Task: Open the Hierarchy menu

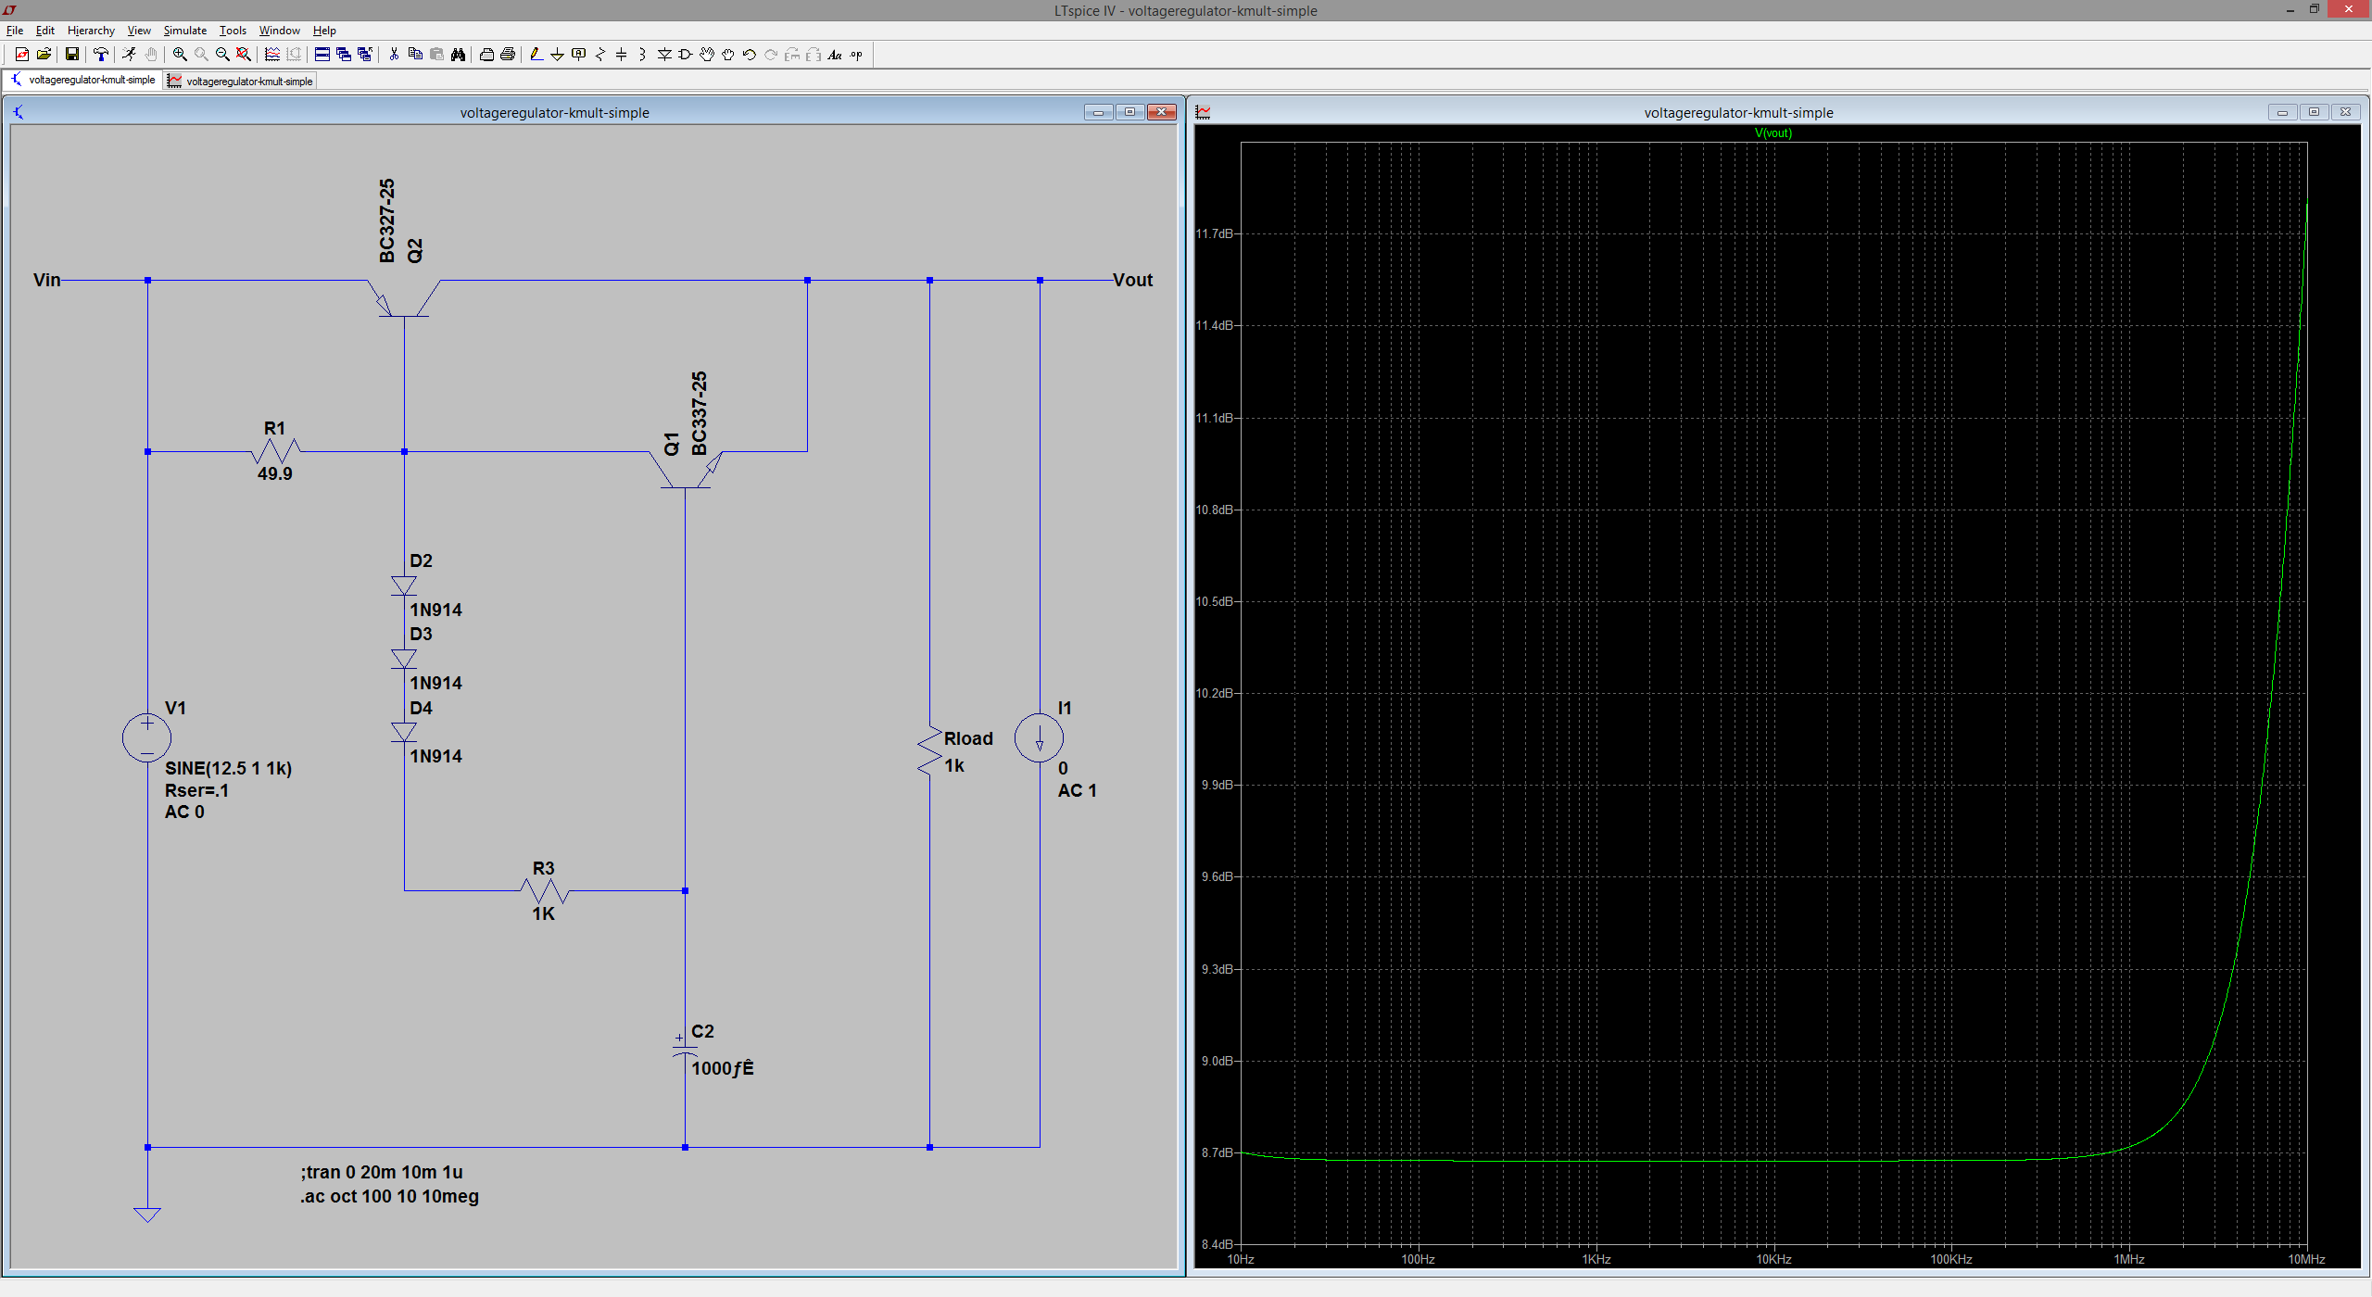Action: pos(91,31)
